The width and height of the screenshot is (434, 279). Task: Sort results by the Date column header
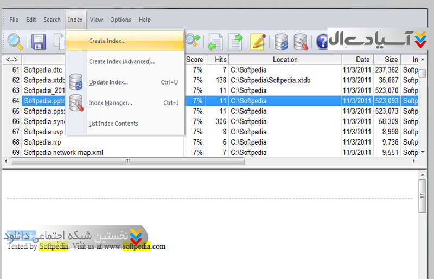(x=362, y=60)
